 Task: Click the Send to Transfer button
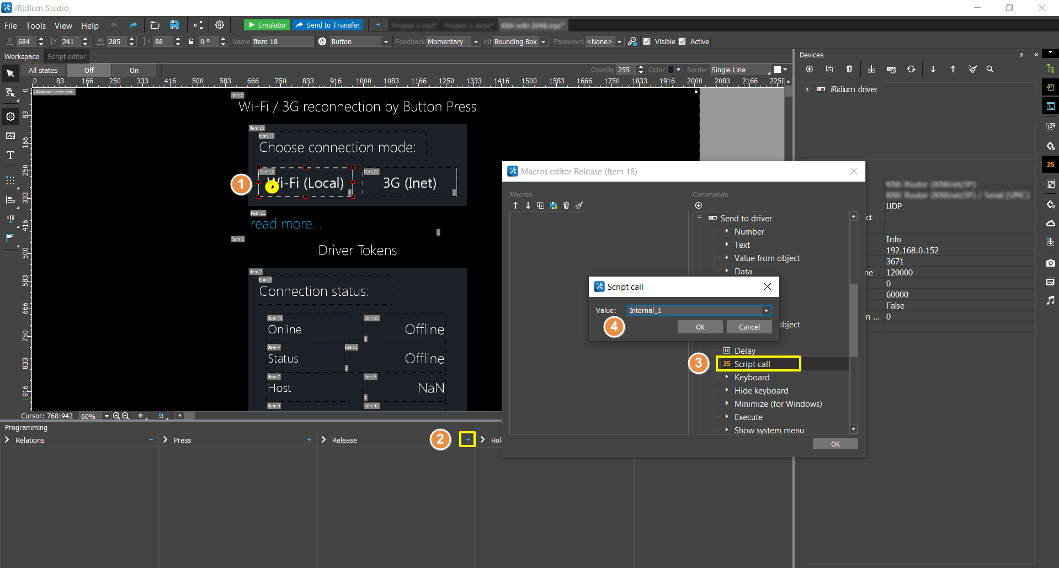[328, 25]
